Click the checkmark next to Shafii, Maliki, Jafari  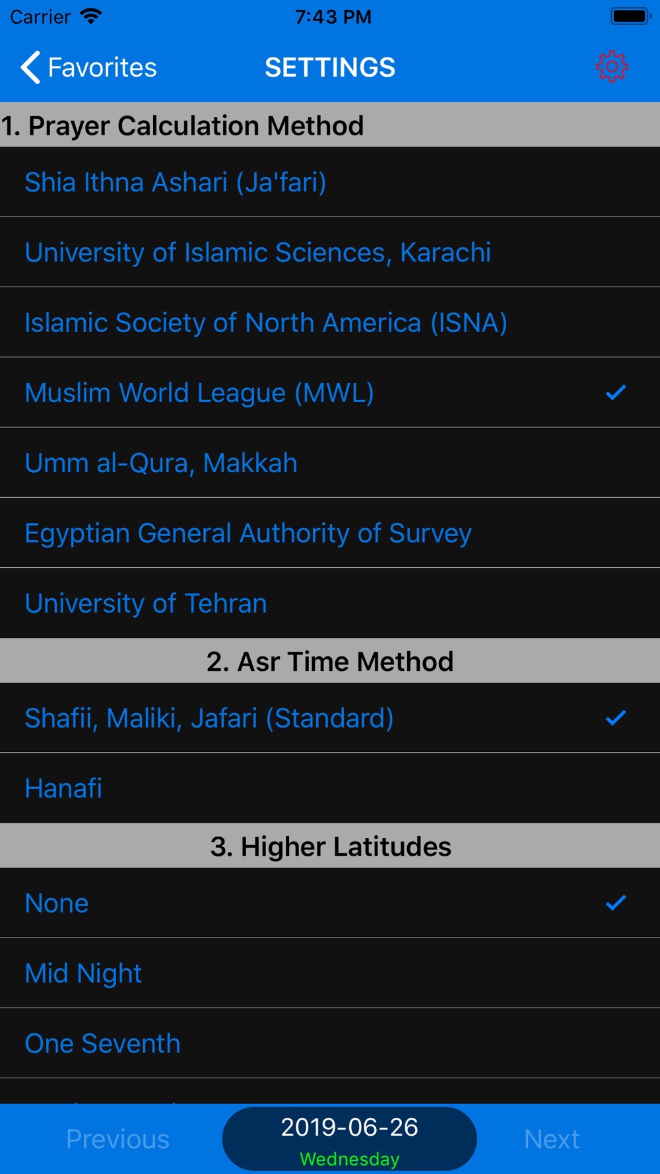[x=616, y=718]
